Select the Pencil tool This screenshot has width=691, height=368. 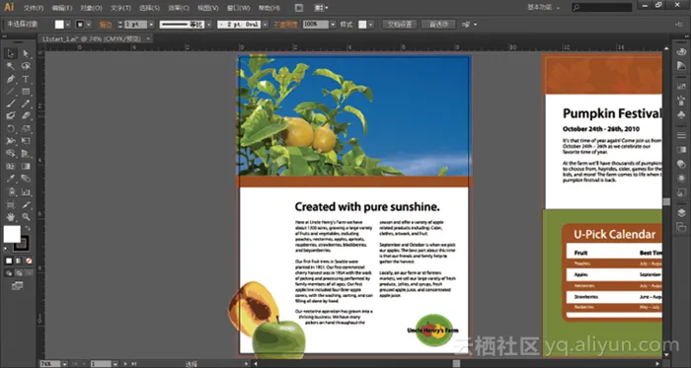point(26,104)
